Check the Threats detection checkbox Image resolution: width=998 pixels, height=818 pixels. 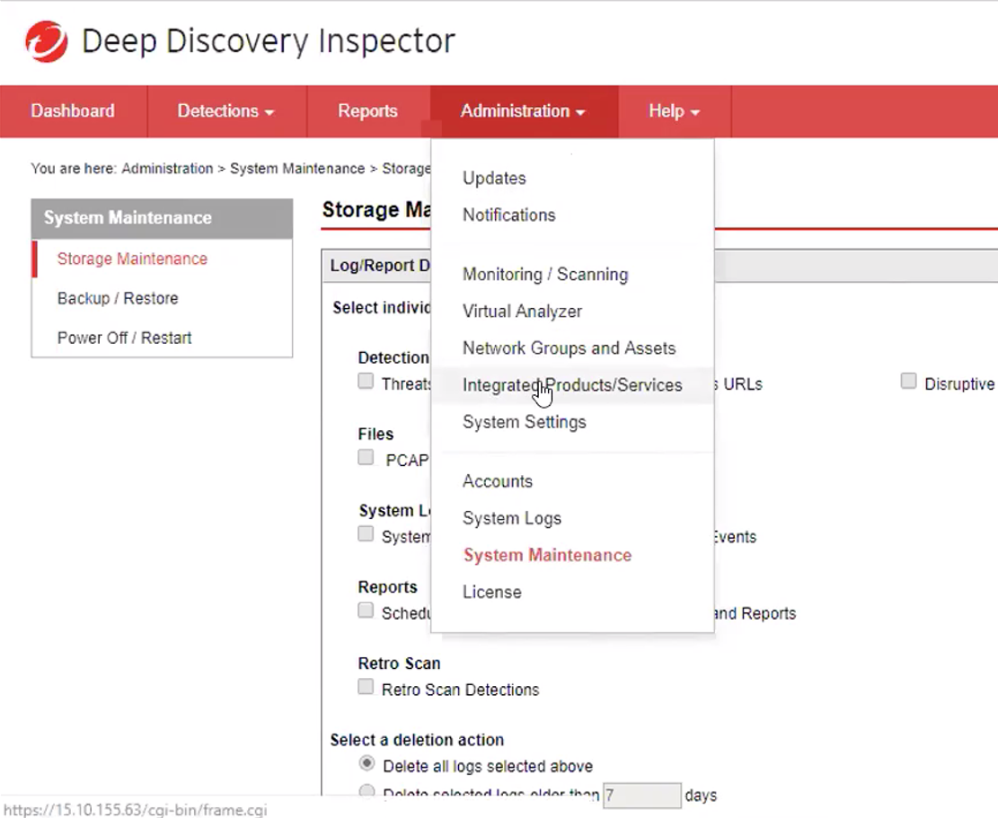[366, 381]
